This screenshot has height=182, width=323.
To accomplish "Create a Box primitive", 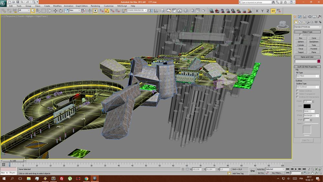I will click(300, 38).
